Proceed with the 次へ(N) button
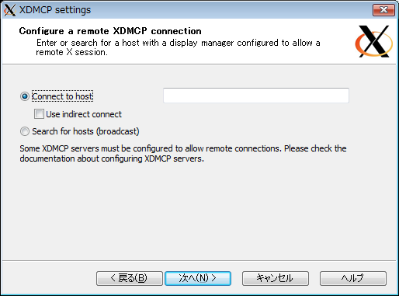This screenshot has width=399, height=296. pos(198,278)
